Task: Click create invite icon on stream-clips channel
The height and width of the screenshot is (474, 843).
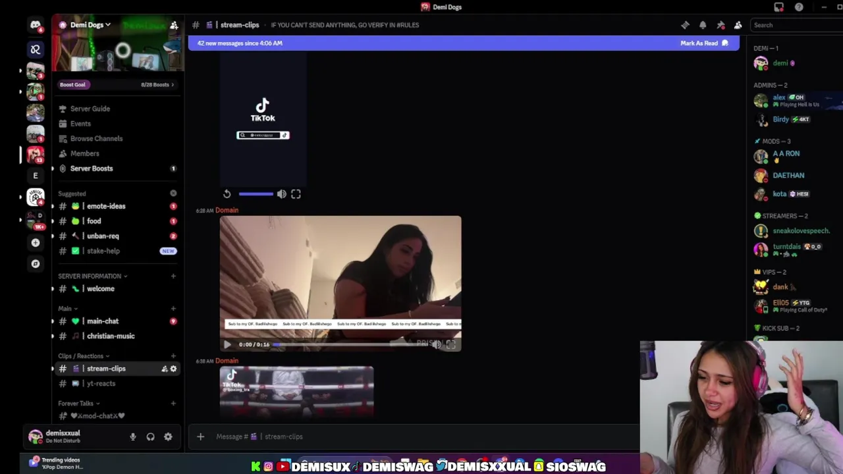Action: tap(164, 369)
